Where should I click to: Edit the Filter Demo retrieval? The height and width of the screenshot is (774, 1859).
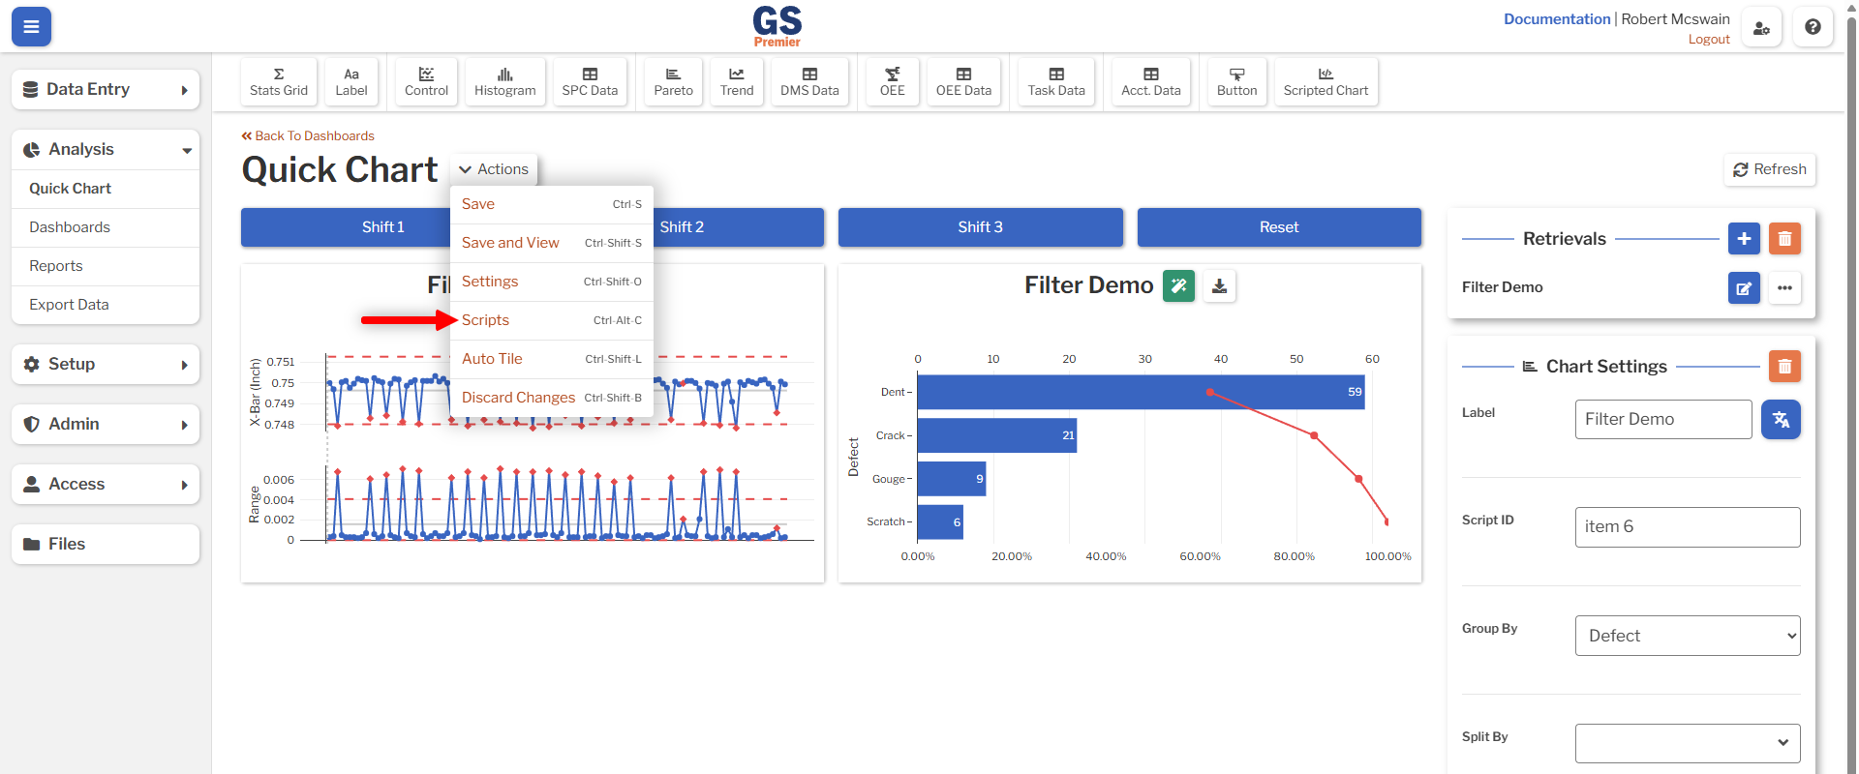click(x=1744, y=287)
